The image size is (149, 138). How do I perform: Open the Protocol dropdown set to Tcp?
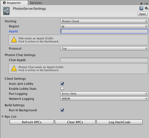104,49
